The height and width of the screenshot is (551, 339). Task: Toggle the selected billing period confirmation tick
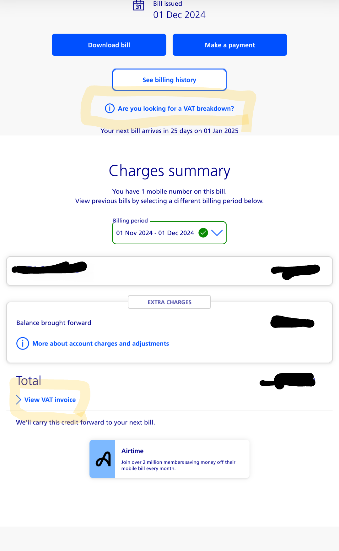click(203, 233)
